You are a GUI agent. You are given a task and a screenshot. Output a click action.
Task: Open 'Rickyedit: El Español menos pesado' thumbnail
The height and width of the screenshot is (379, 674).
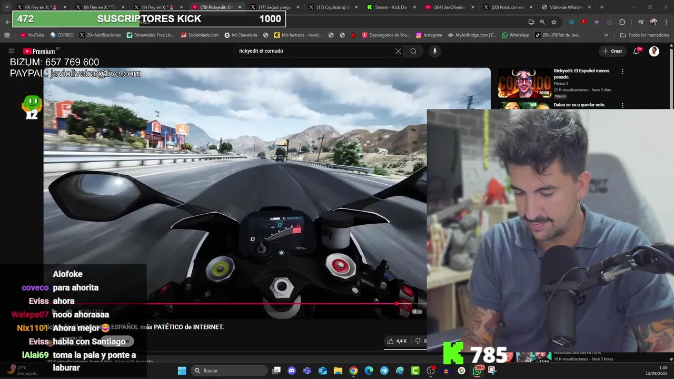click(x=524, y=83)
